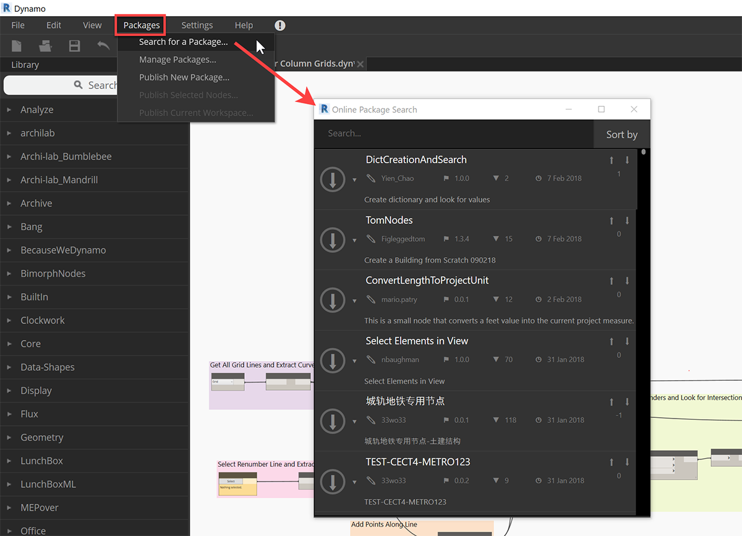Open version dropdown for TomNodes download

pos(354,240)
